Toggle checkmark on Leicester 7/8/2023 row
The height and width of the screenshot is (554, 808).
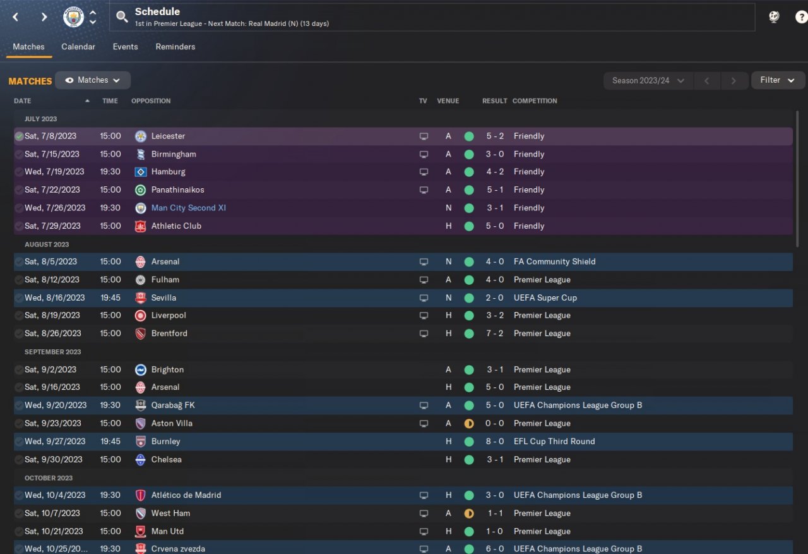(19, 136)
